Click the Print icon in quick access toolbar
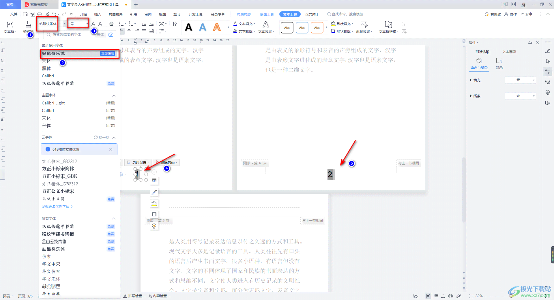Image resolution: width=554 pixels, height=300 pixels. (x=40, y=14)
